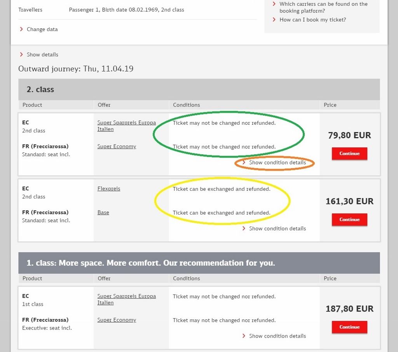This screenshot has height=352, width=398.
Task: Show condition details for 187,80 EUR ticket
Action: click(x=278, y=336)
